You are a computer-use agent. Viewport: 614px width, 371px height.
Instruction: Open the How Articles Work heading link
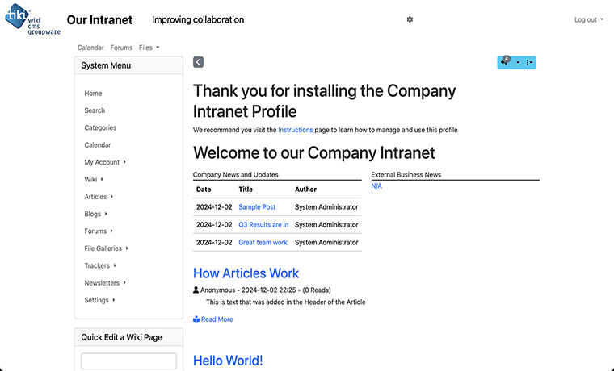pyautogui.click(x=246, y=273)
